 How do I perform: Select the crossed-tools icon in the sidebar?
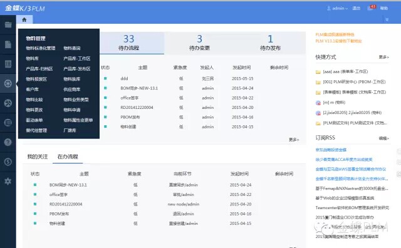(x=8, y=103)
